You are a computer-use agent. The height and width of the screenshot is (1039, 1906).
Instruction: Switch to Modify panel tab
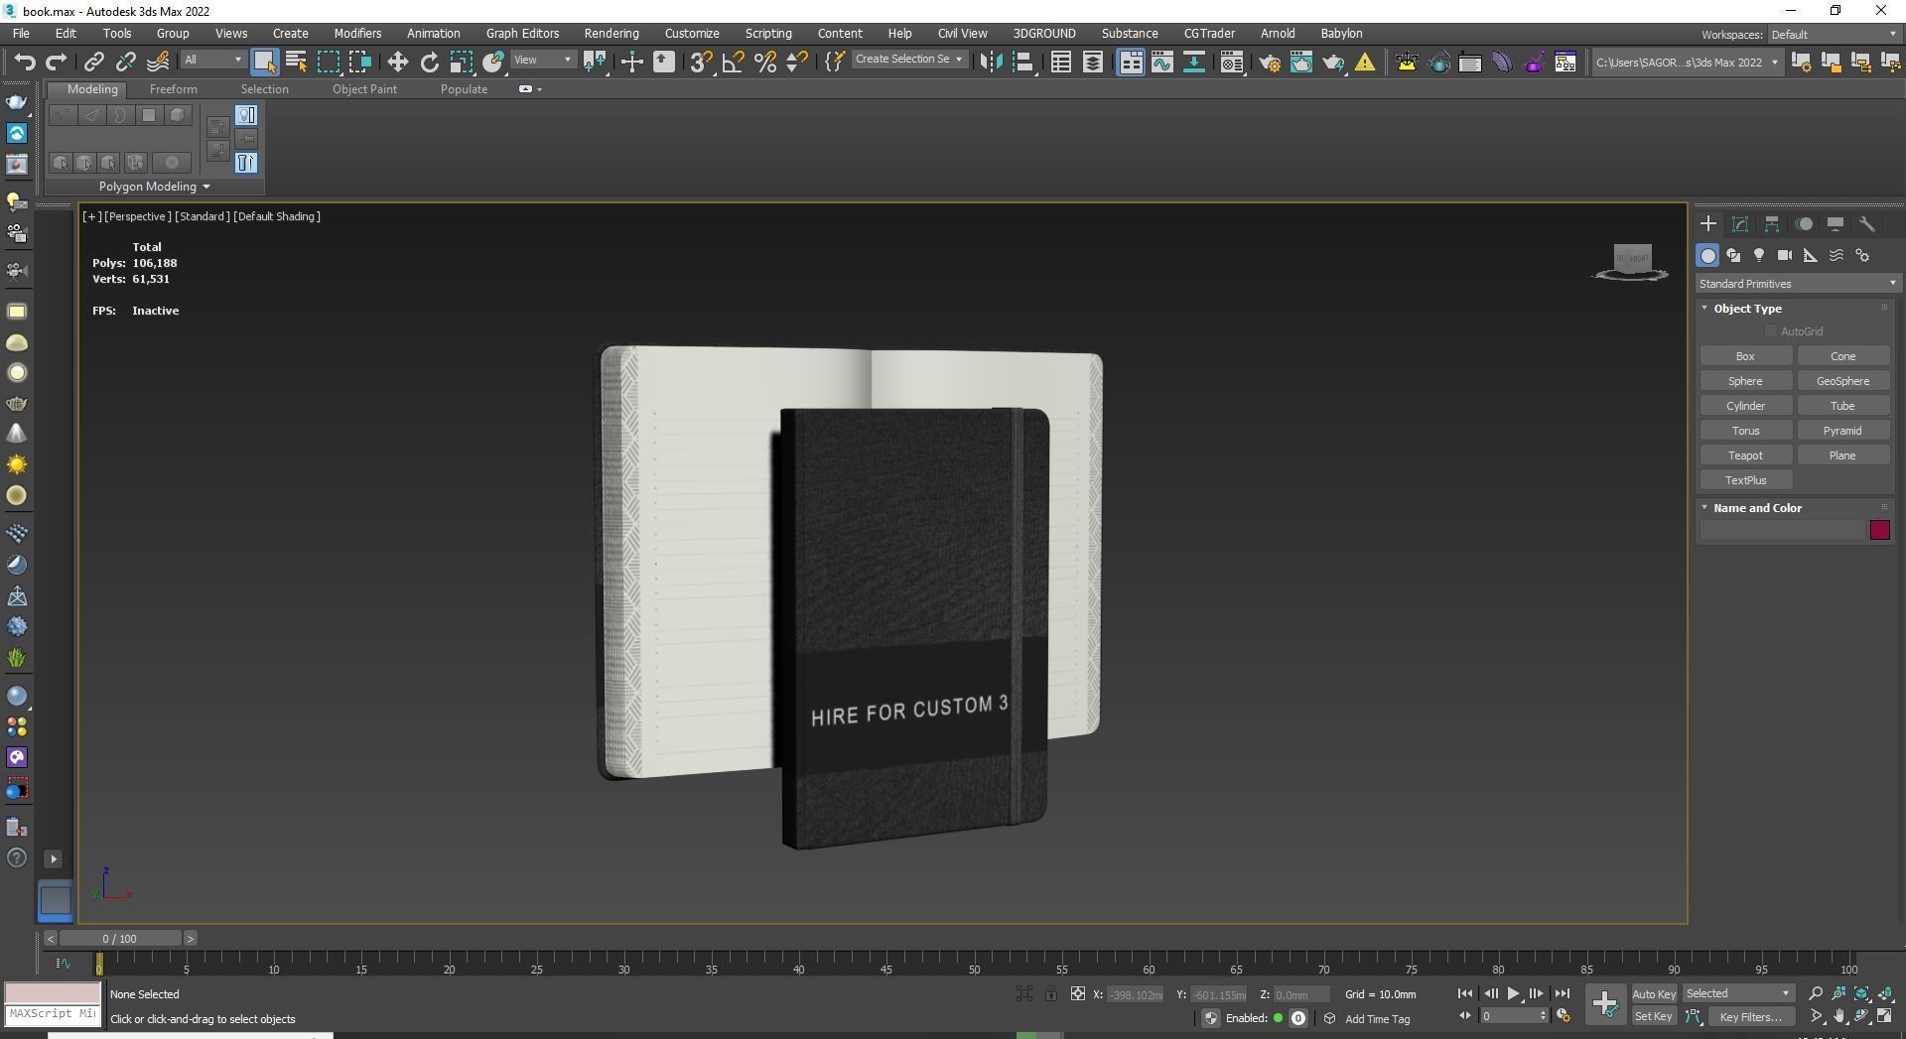[1740, 224]
